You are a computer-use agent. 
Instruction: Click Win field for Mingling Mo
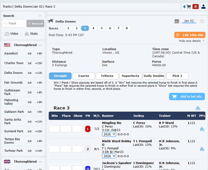pos(54,129)
